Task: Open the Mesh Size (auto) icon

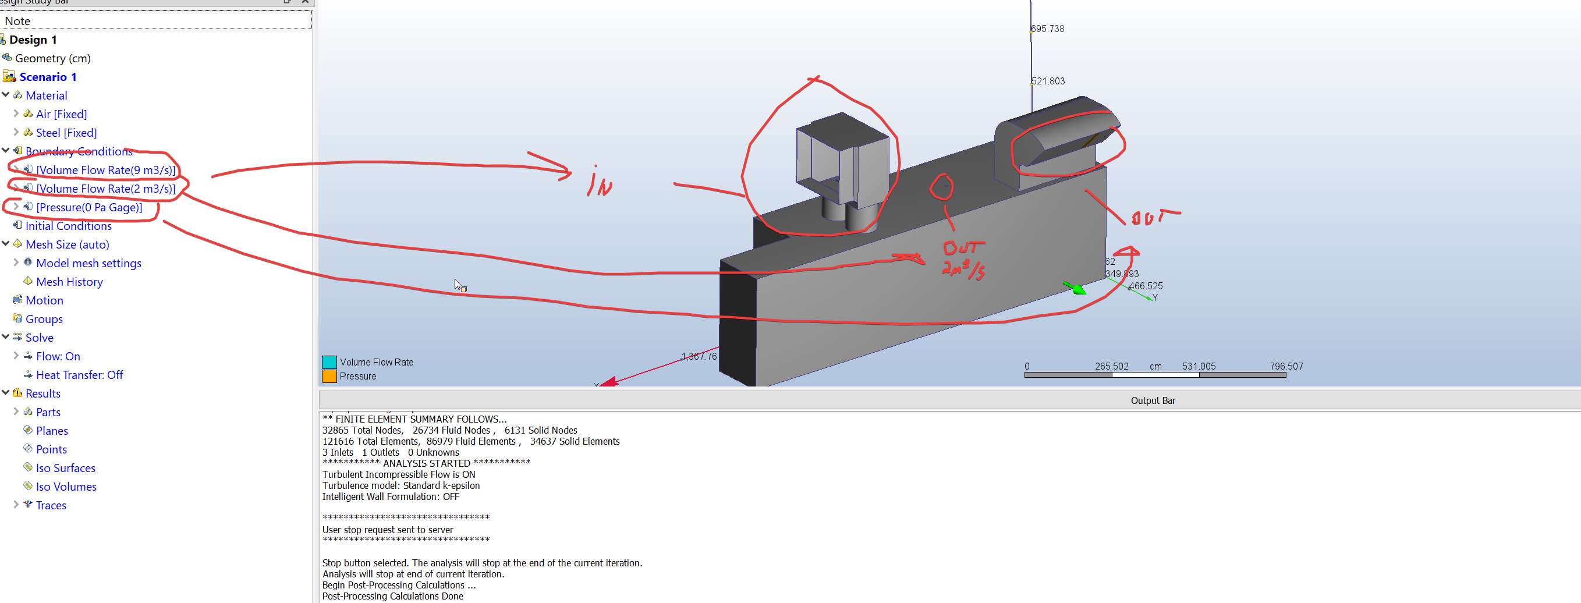Action: (17, 244)
